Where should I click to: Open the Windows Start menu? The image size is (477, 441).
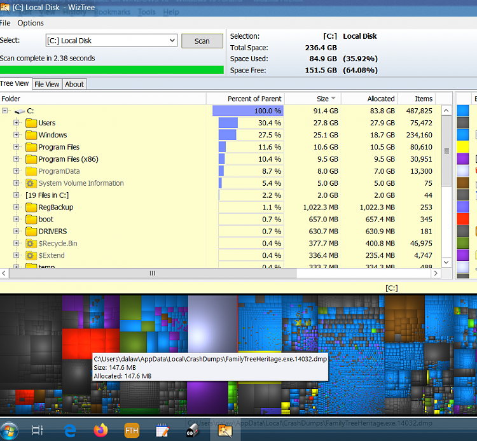[x=9, y=431]
